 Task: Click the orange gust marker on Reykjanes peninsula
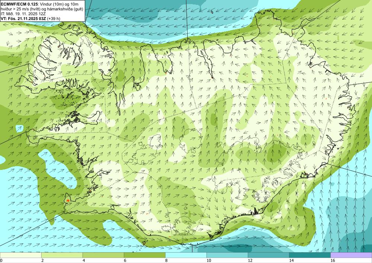click(68, 200)
